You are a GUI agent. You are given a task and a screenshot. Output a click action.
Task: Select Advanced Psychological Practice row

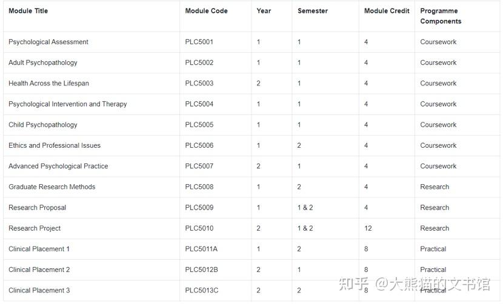click(x=252, y=166)
